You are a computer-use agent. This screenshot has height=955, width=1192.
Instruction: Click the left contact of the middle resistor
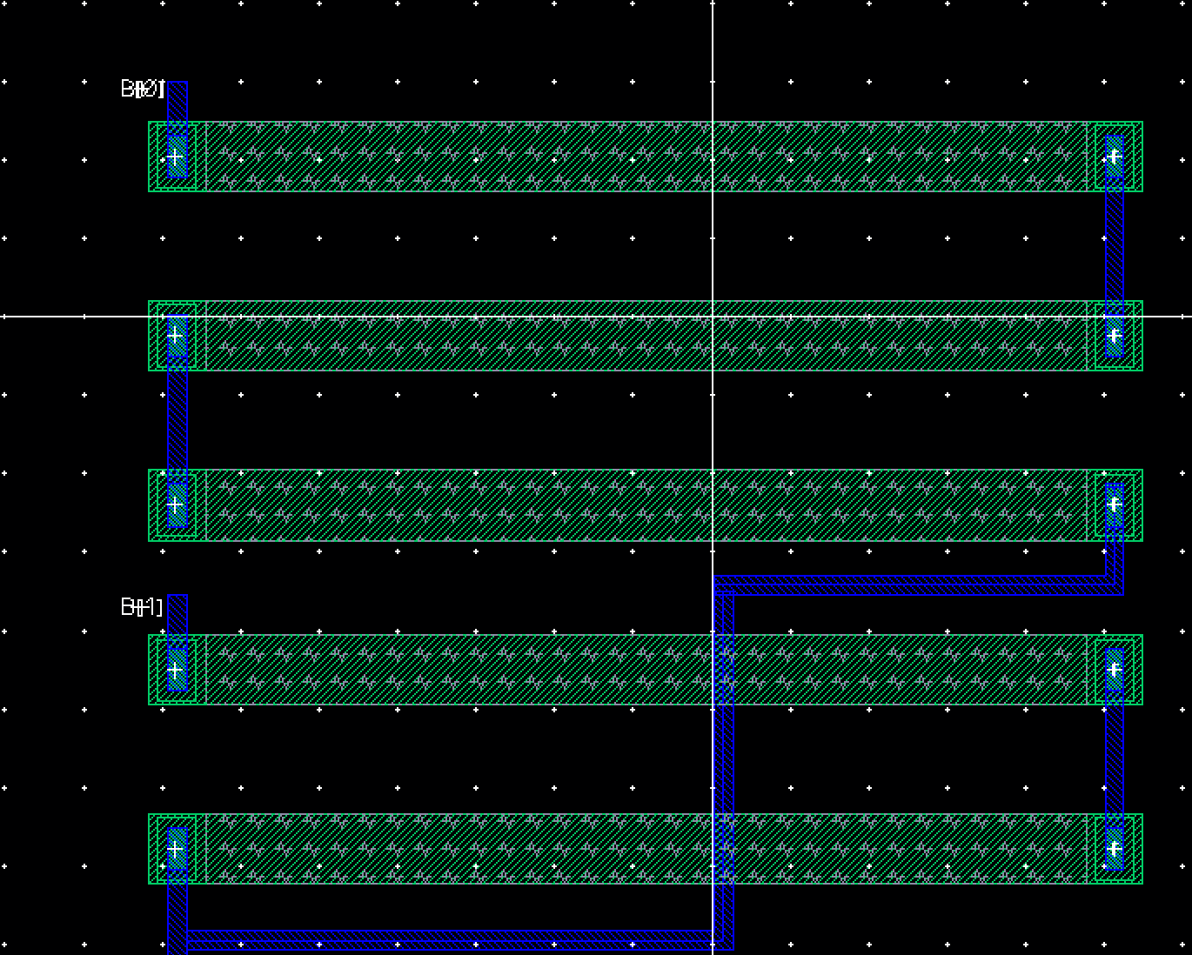click(177, 505)
